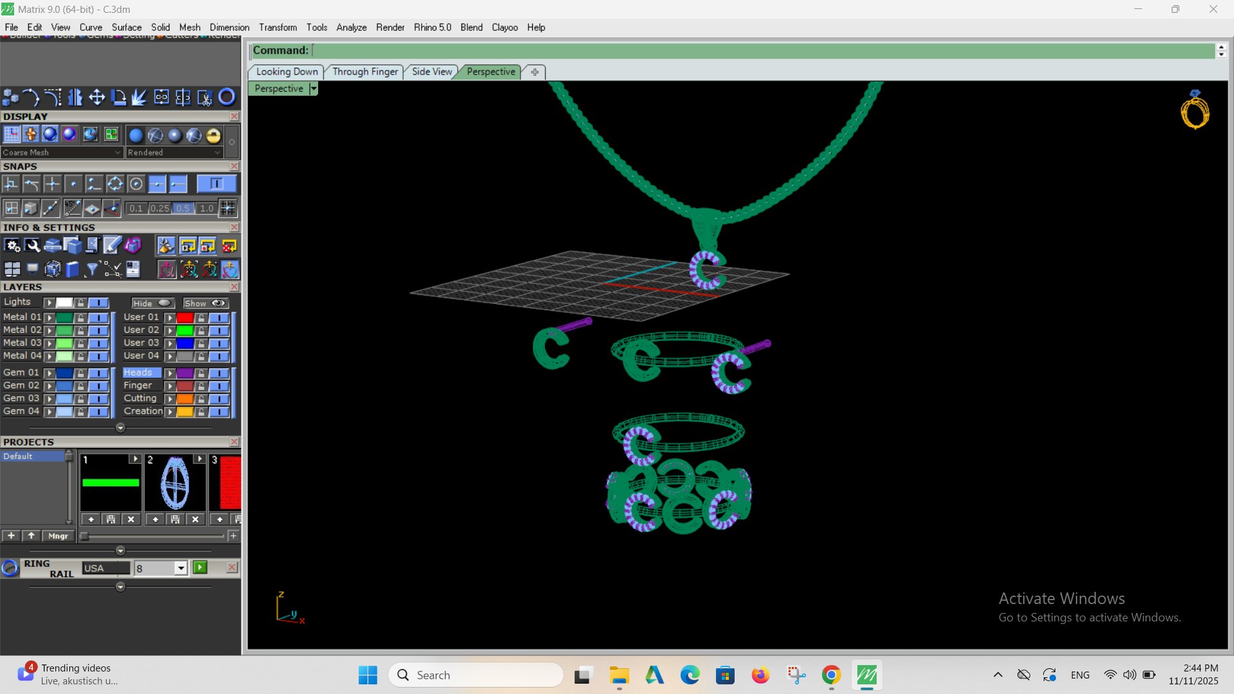Expand the Metal 02 layer arrow
This screenshot has width=1234, height=694.
click(x=49, y=330)
